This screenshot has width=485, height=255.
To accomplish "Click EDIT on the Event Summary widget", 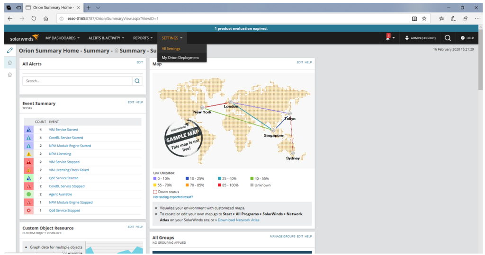I will click(131, 102).
